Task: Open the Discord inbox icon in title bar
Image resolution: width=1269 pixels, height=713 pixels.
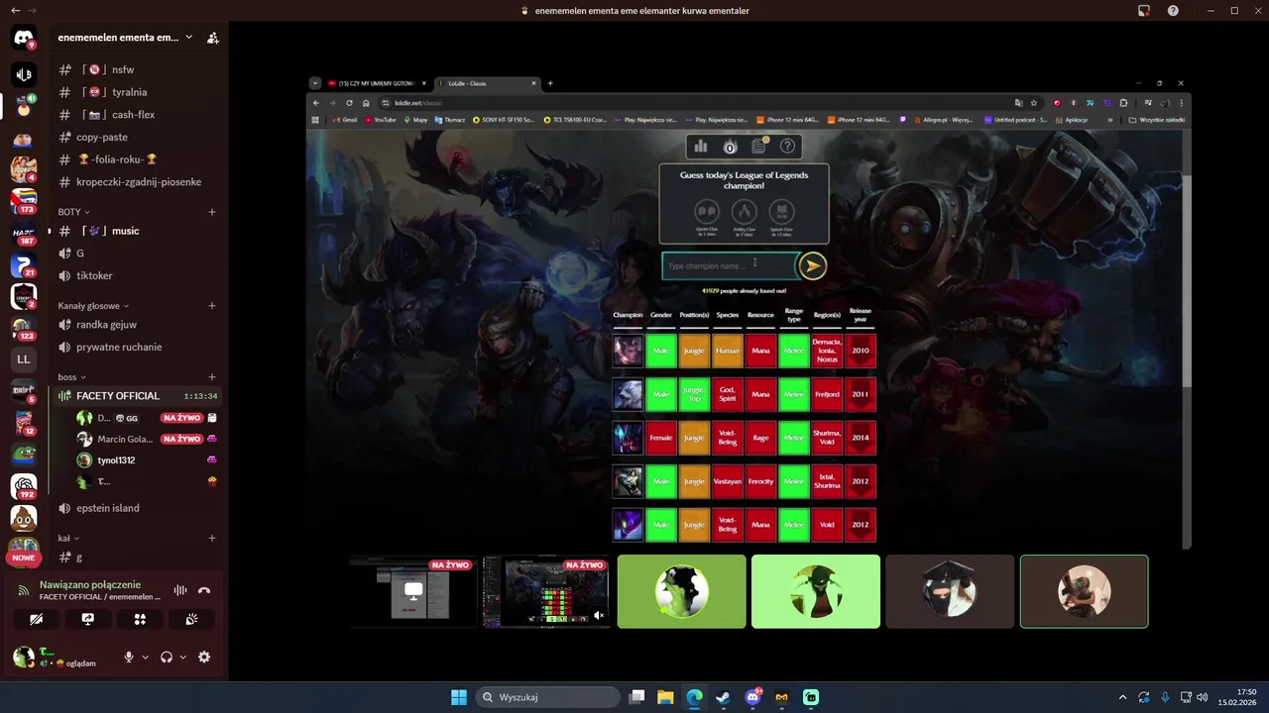Action: (x=1143, y=11)
